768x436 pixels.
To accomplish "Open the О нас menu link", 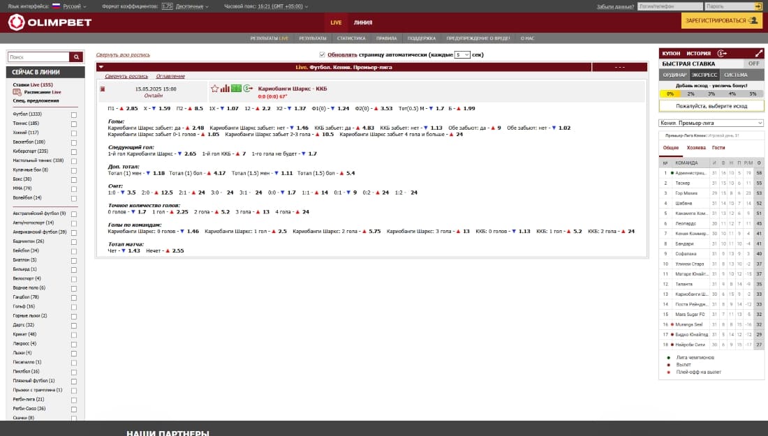I will pyautogui.click(x=528, y=38).
